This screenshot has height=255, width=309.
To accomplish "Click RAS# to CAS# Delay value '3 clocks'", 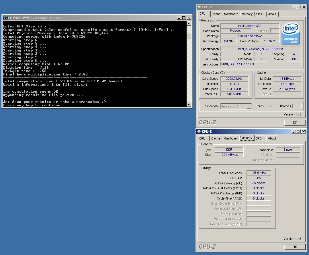I will (259, 188).
